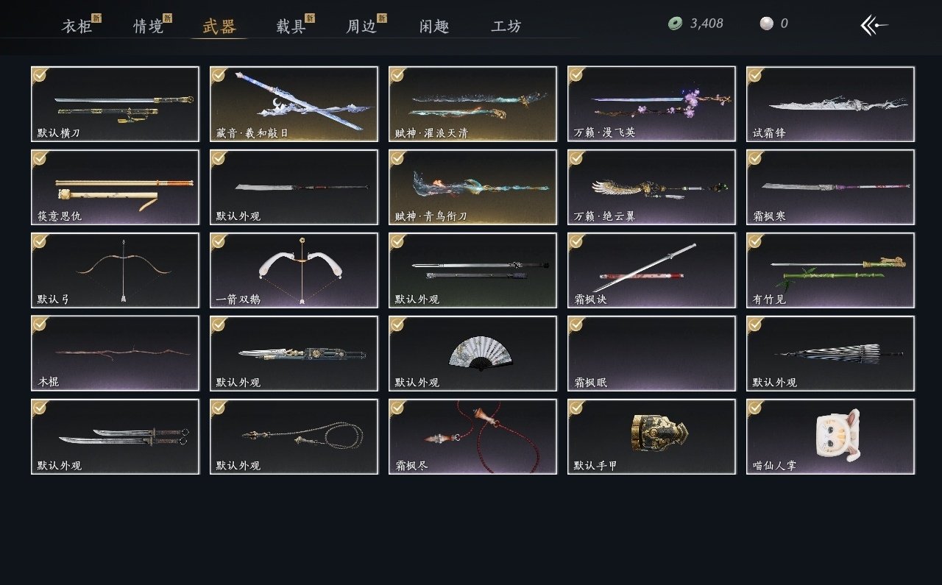This screenshot has height=585, width=942.
Task: Select the 藏音·羲和敲日 sword skin
Action: point(294,104)
